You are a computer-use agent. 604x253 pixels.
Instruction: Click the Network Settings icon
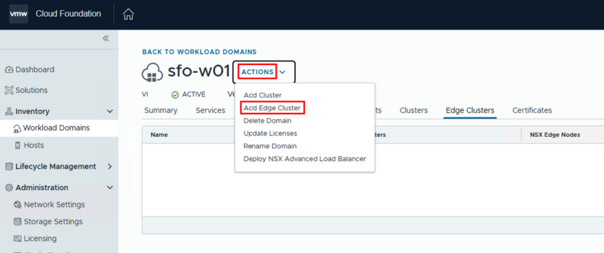(x=17, y=205)
